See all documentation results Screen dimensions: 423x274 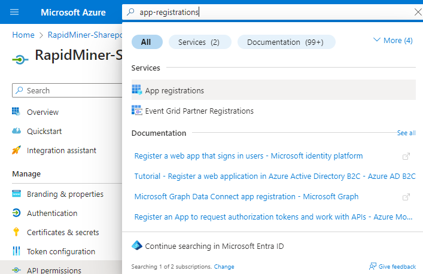pyautogui.click(x=406, y=133)
